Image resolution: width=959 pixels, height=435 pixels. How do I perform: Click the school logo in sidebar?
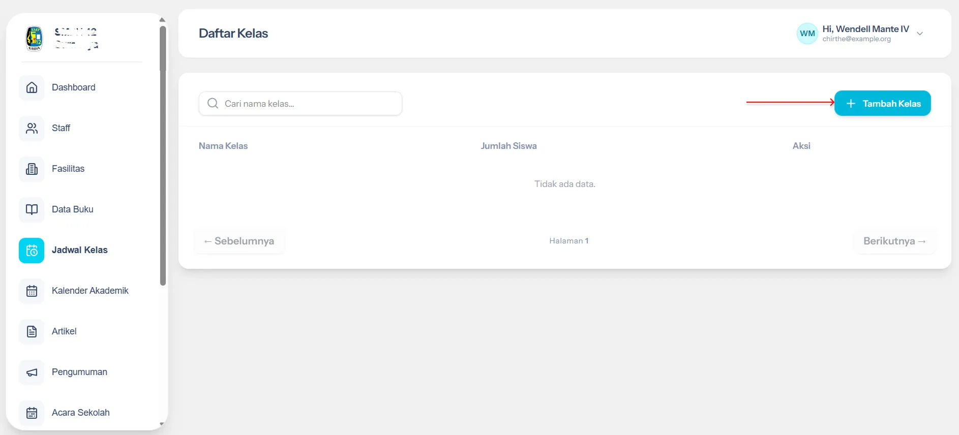[x=35, y=39]
